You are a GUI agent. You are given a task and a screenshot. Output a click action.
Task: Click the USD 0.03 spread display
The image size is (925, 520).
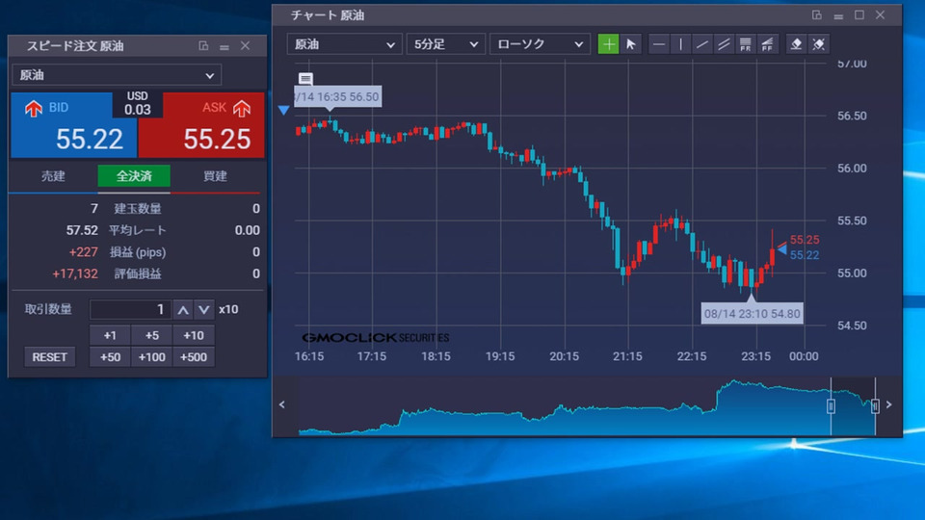(x=138, y=104)
